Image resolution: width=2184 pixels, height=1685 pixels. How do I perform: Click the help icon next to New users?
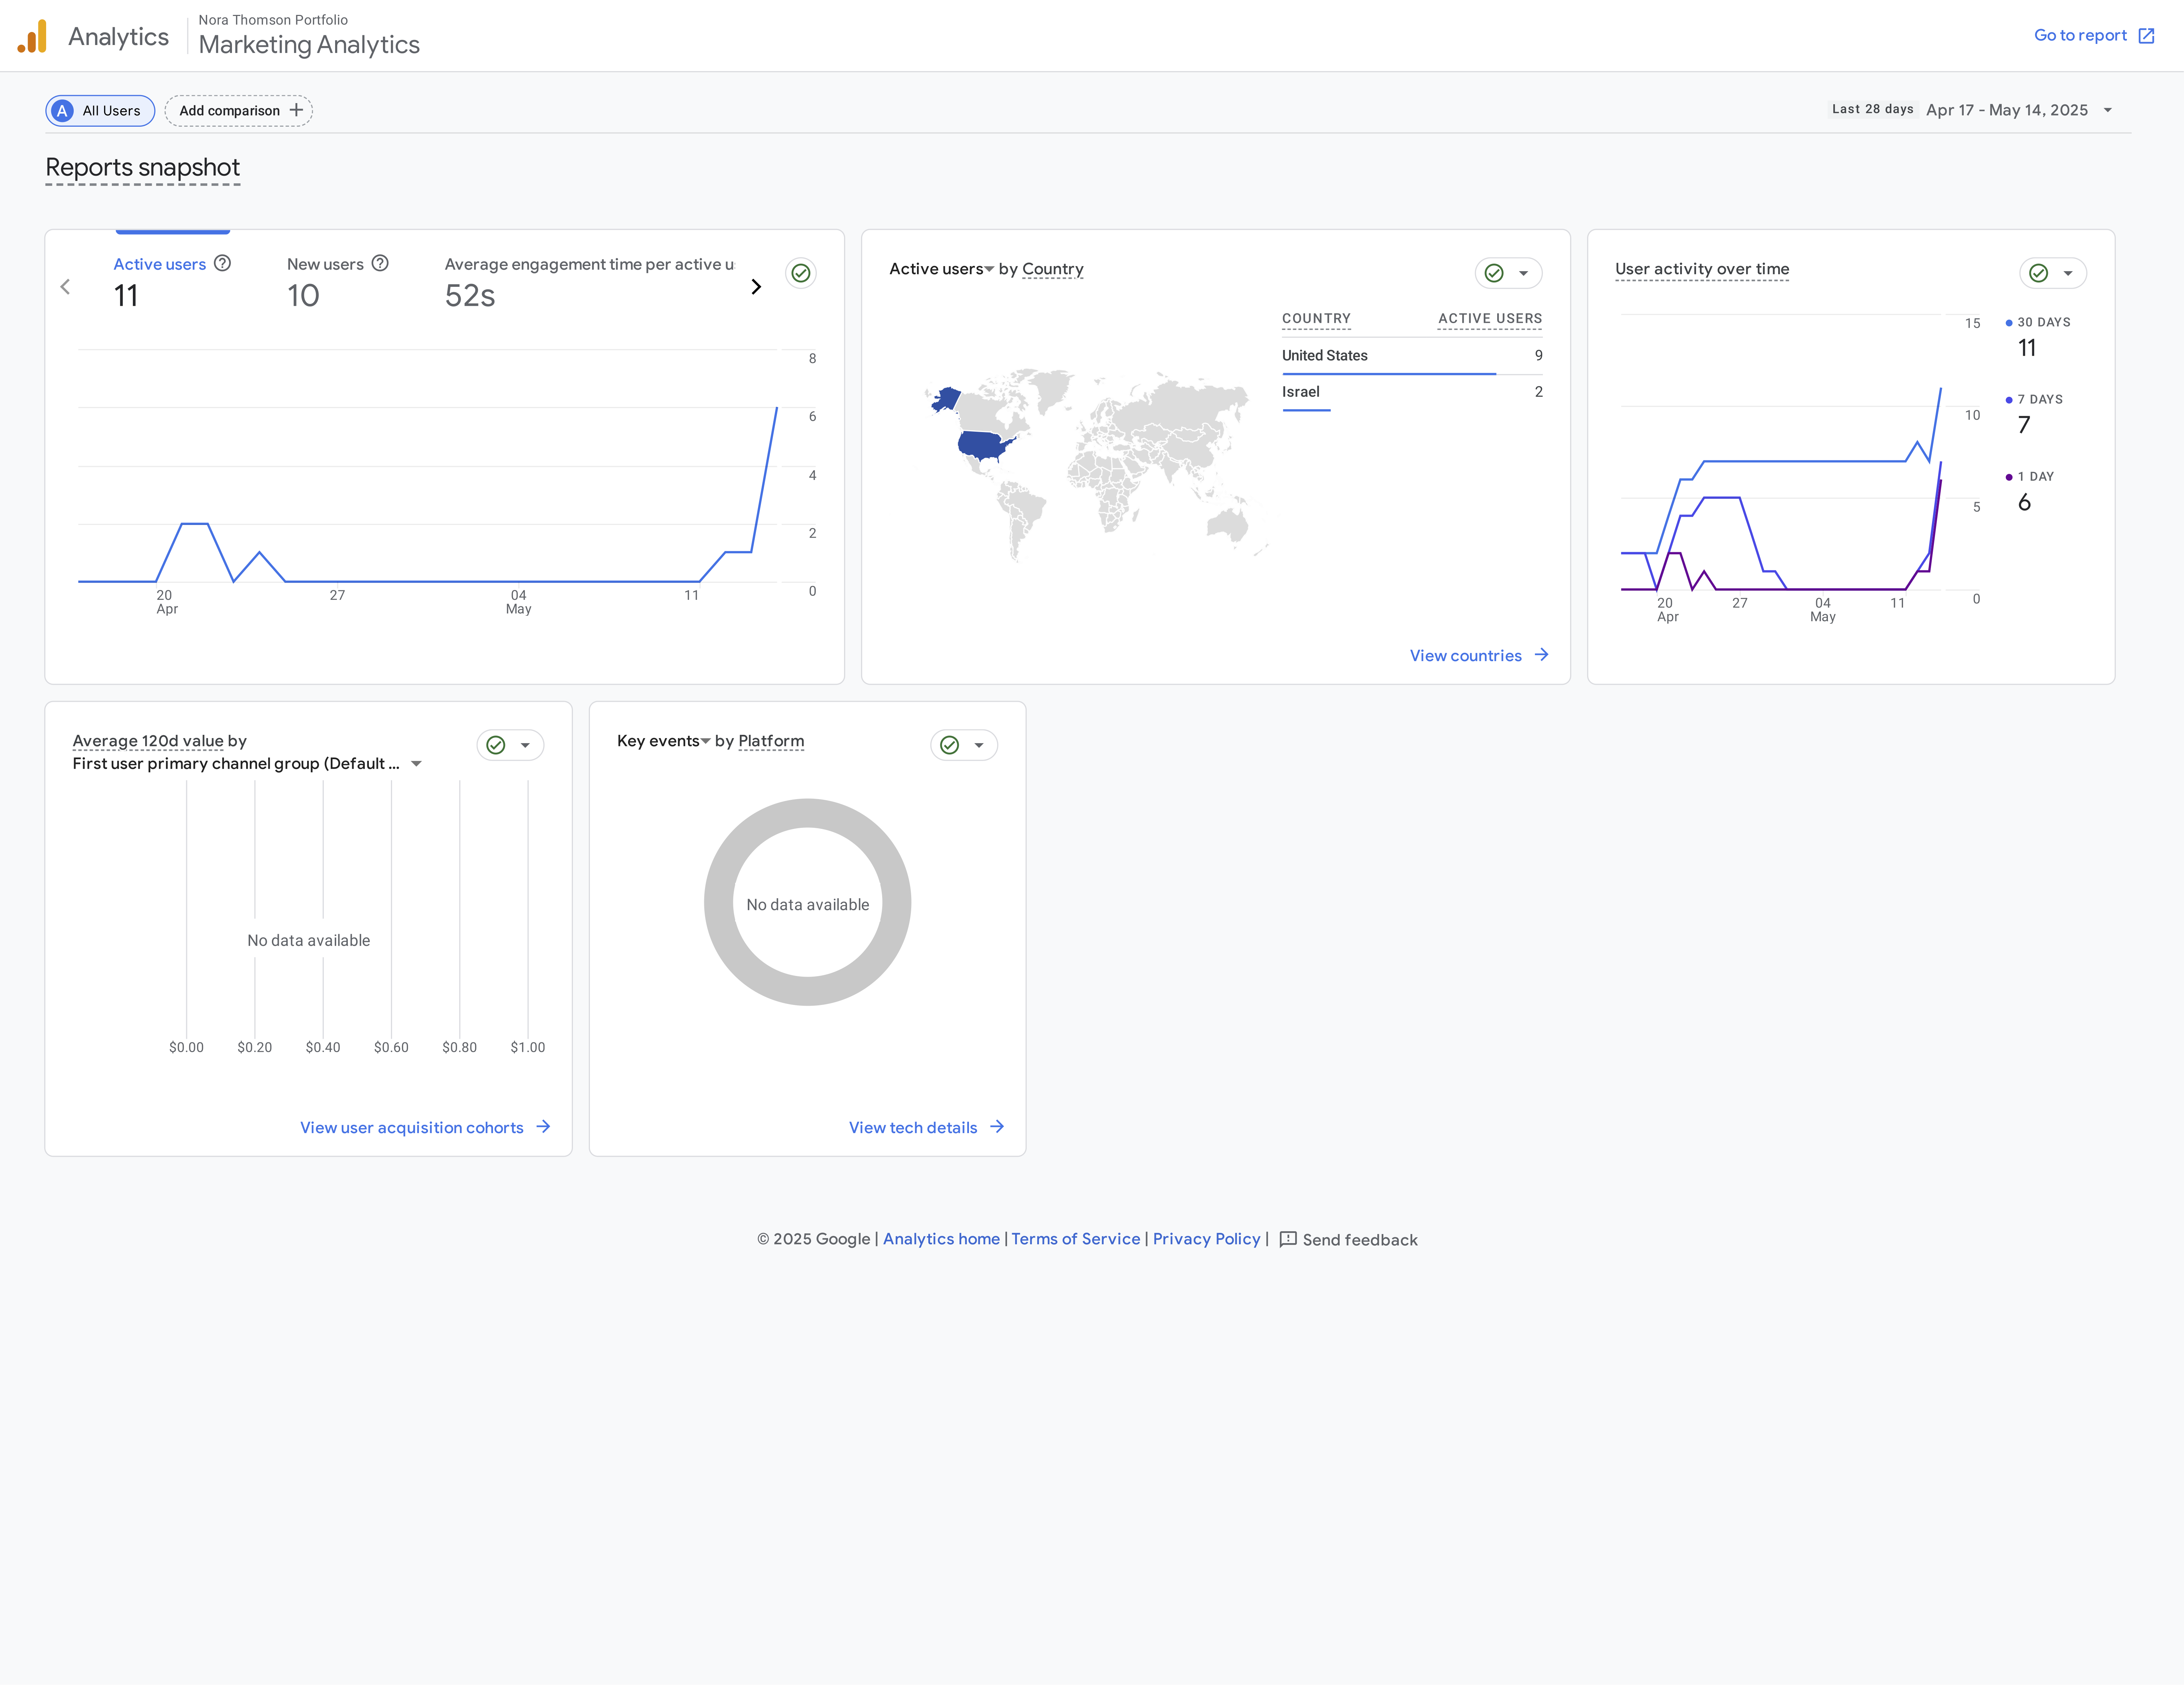(x=380, y=263)
